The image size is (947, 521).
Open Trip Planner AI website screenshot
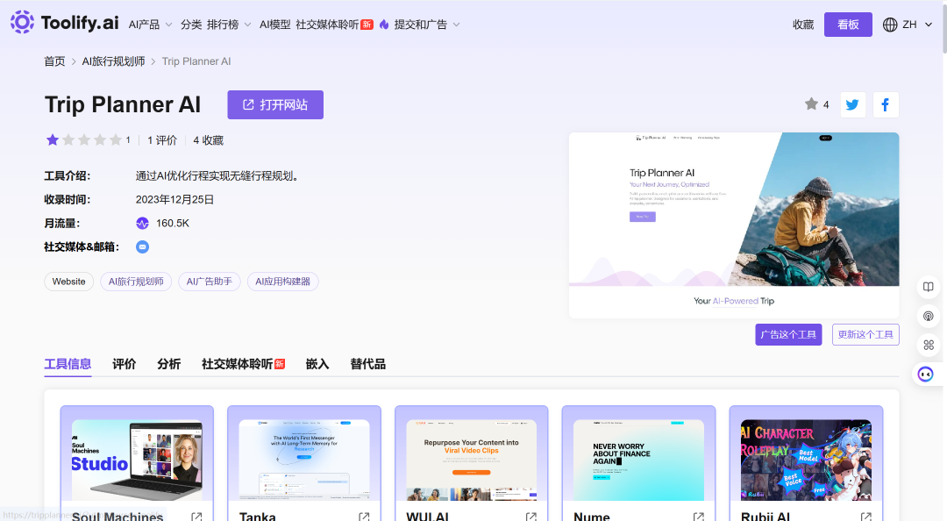[734, 225]
